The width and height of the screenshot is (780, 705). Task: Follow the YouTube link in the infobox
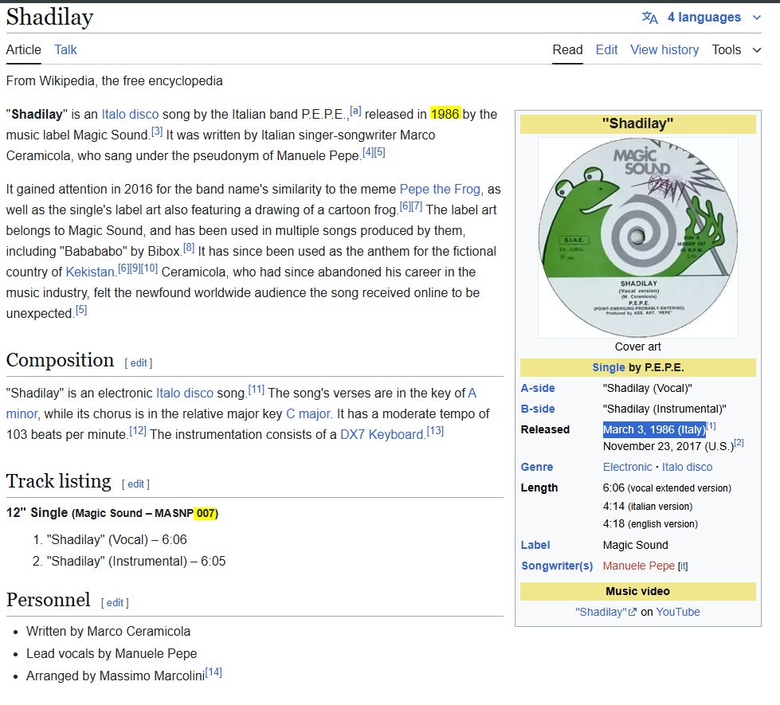(678, 612)
